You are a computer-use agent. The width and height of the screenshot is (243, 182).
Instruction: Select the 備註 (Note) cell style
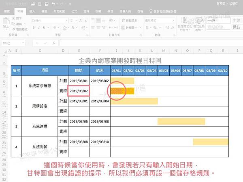pos(237,27)
